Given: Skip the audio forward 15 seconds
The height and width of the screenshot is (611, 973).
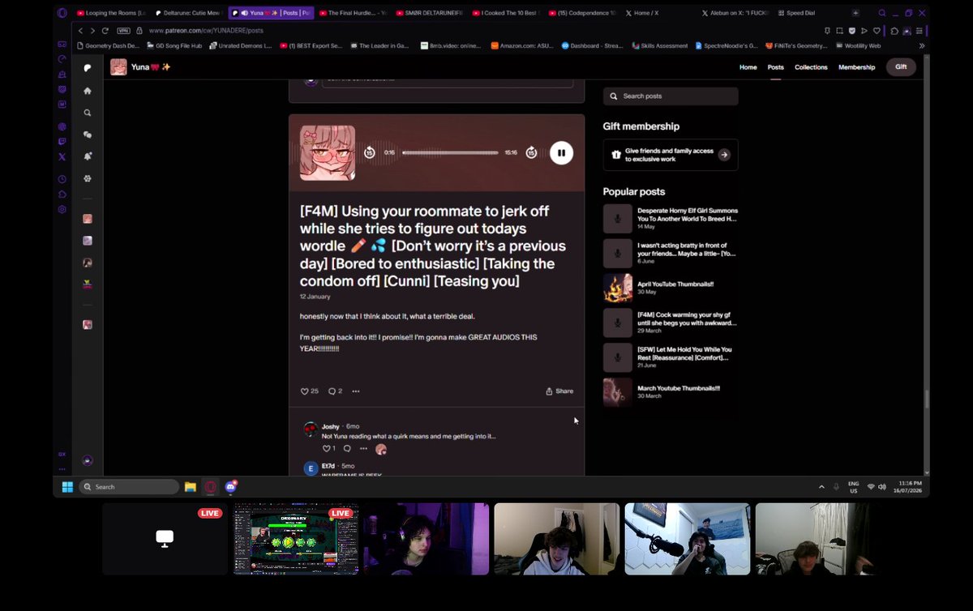Looking at the screenshot, I should (x=531, y=152).
